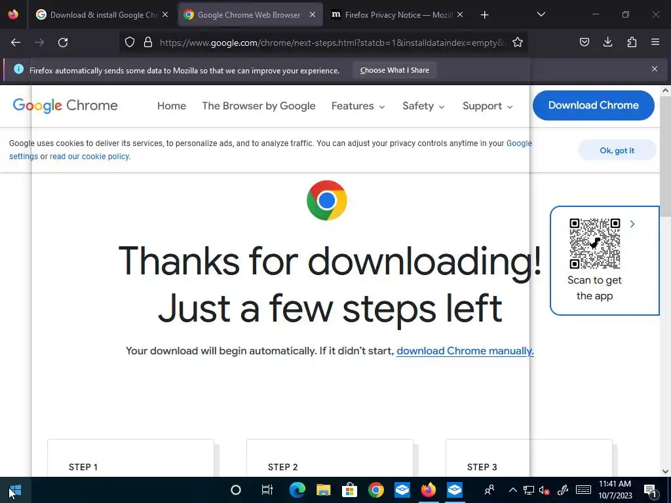Click the page vertical scrollbar thumb

tap(665, 156)
